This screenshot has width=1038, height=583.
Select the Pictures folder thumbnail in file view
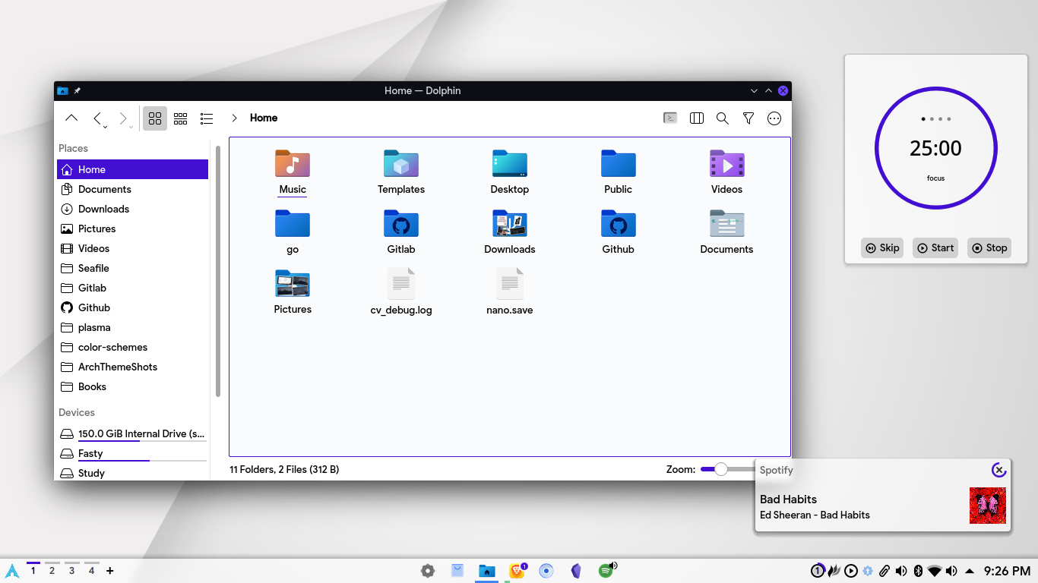(x=293, y=283)
